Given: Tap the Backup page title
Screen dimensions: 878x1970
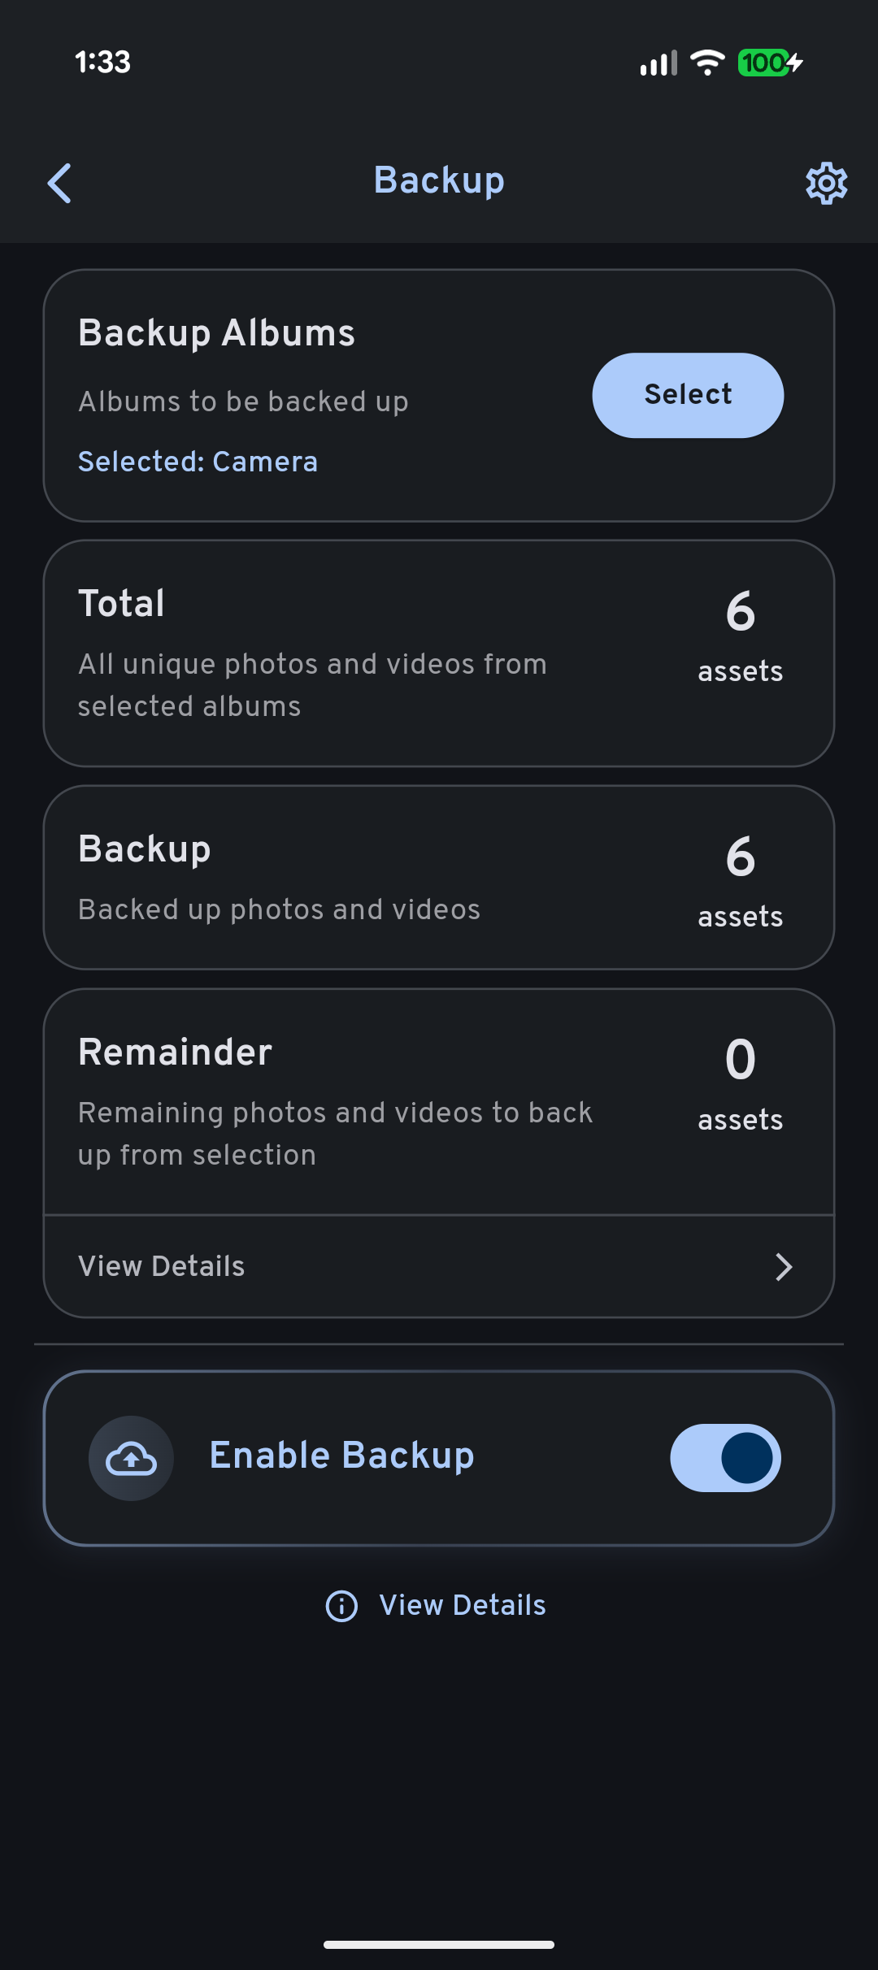Looking at the screenshot, I should [439, 180].
